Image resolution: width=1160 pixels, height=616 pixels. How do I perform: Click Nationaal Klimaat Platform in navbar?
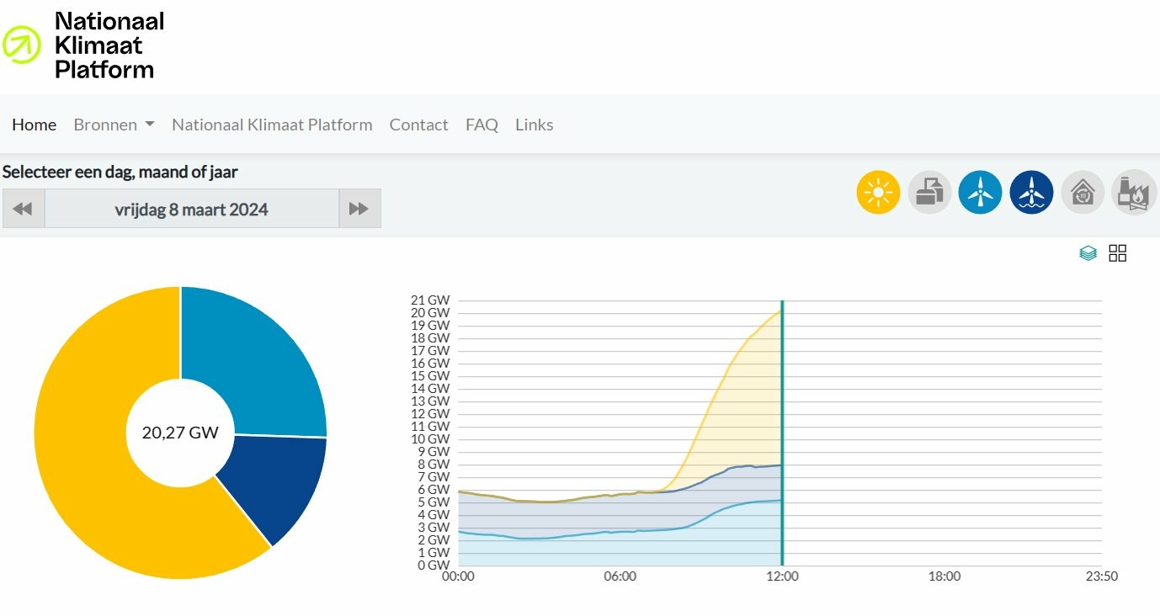tap(272, 125)
